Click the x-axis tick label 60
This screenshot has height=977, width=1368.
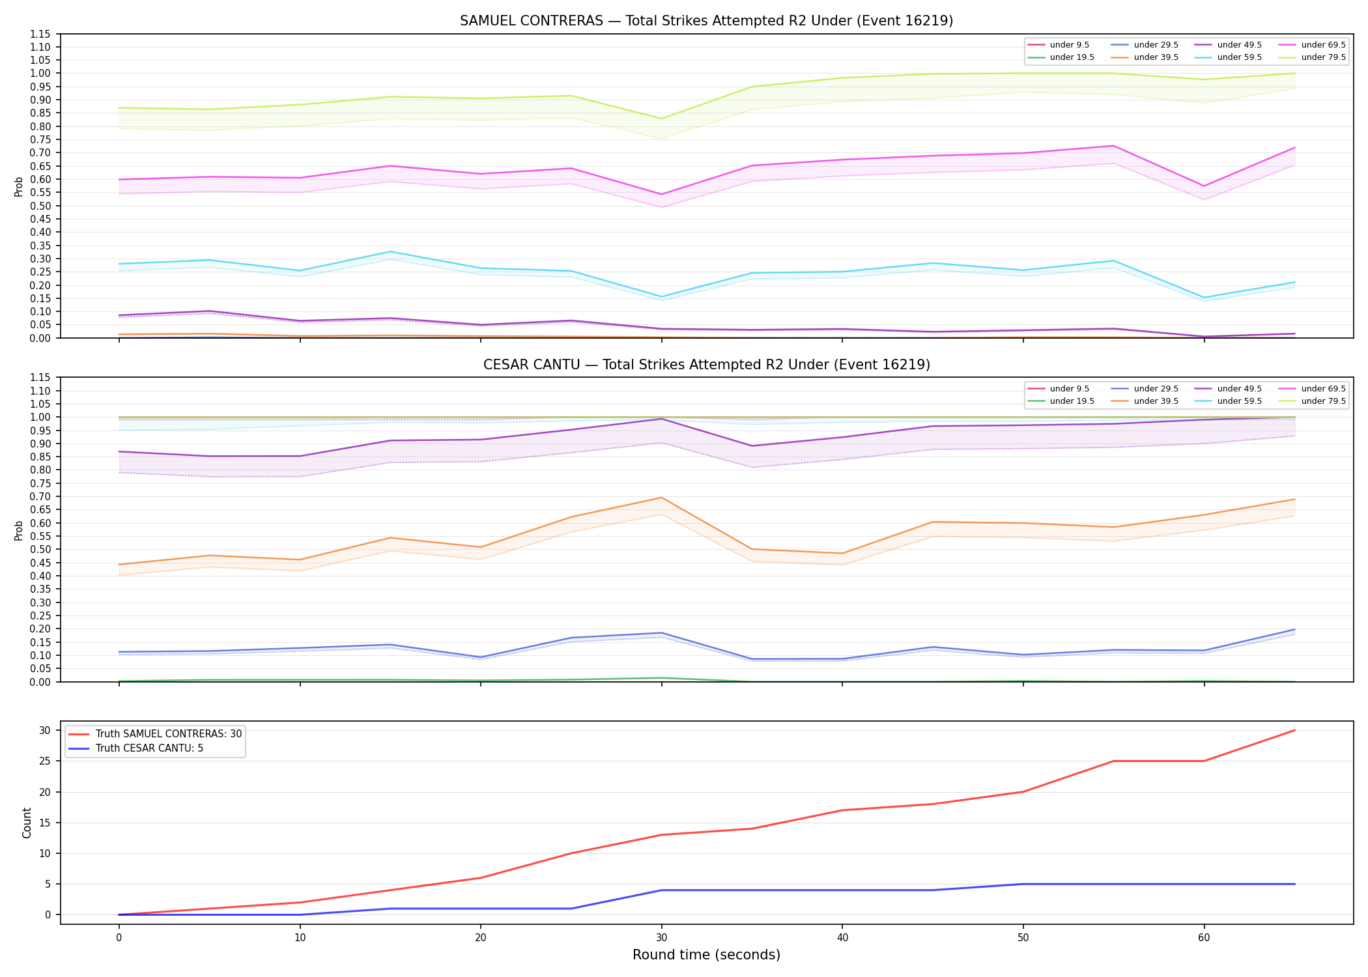click(1204, 938)
